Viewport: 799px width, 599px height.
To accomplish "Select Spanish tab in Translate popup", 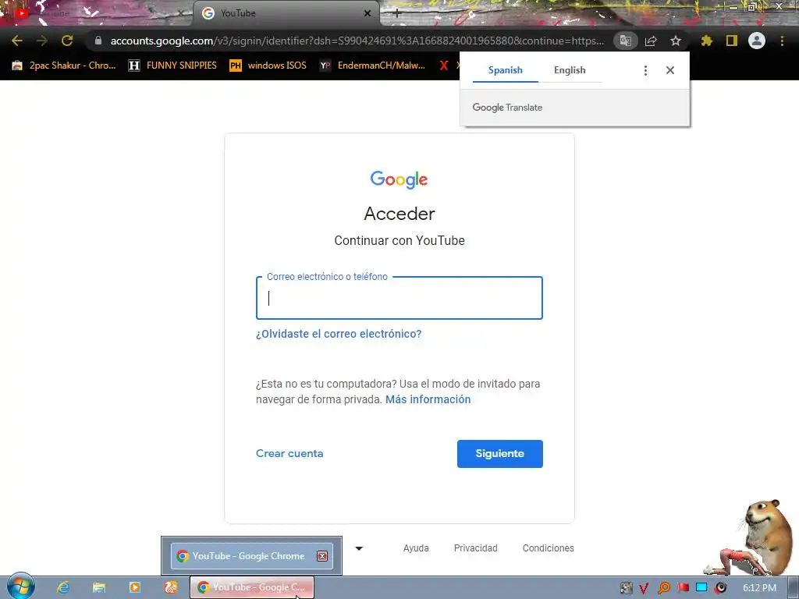I will [505, 70].
